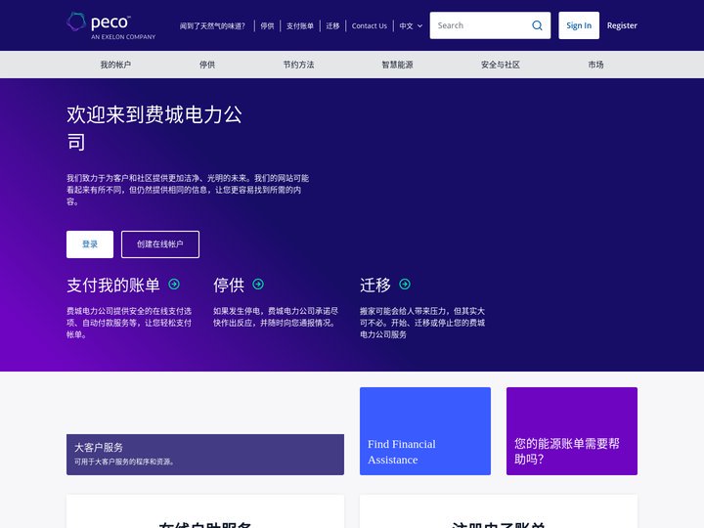704x528 pixels.
Task: Open 迁移 link in top bar
Action: pyautogui.click(x=332, y=26)
